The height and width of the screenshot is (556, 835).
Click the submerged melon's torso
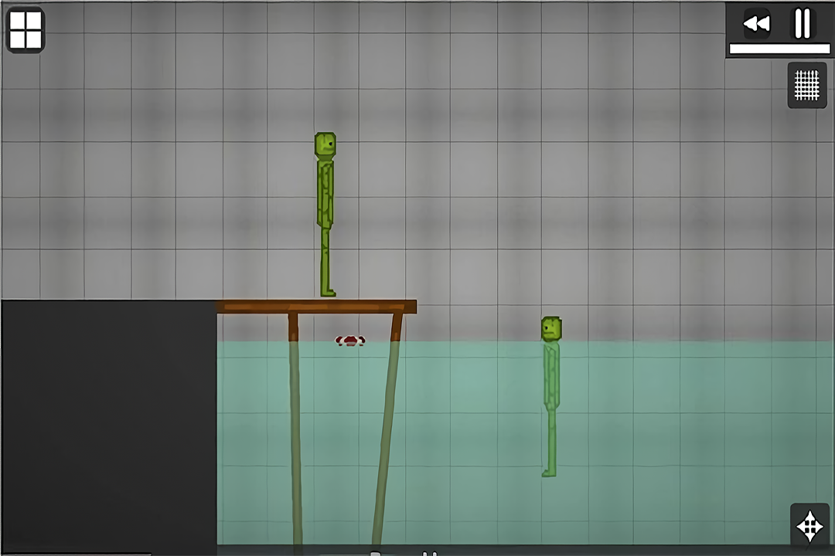(551, 377)
